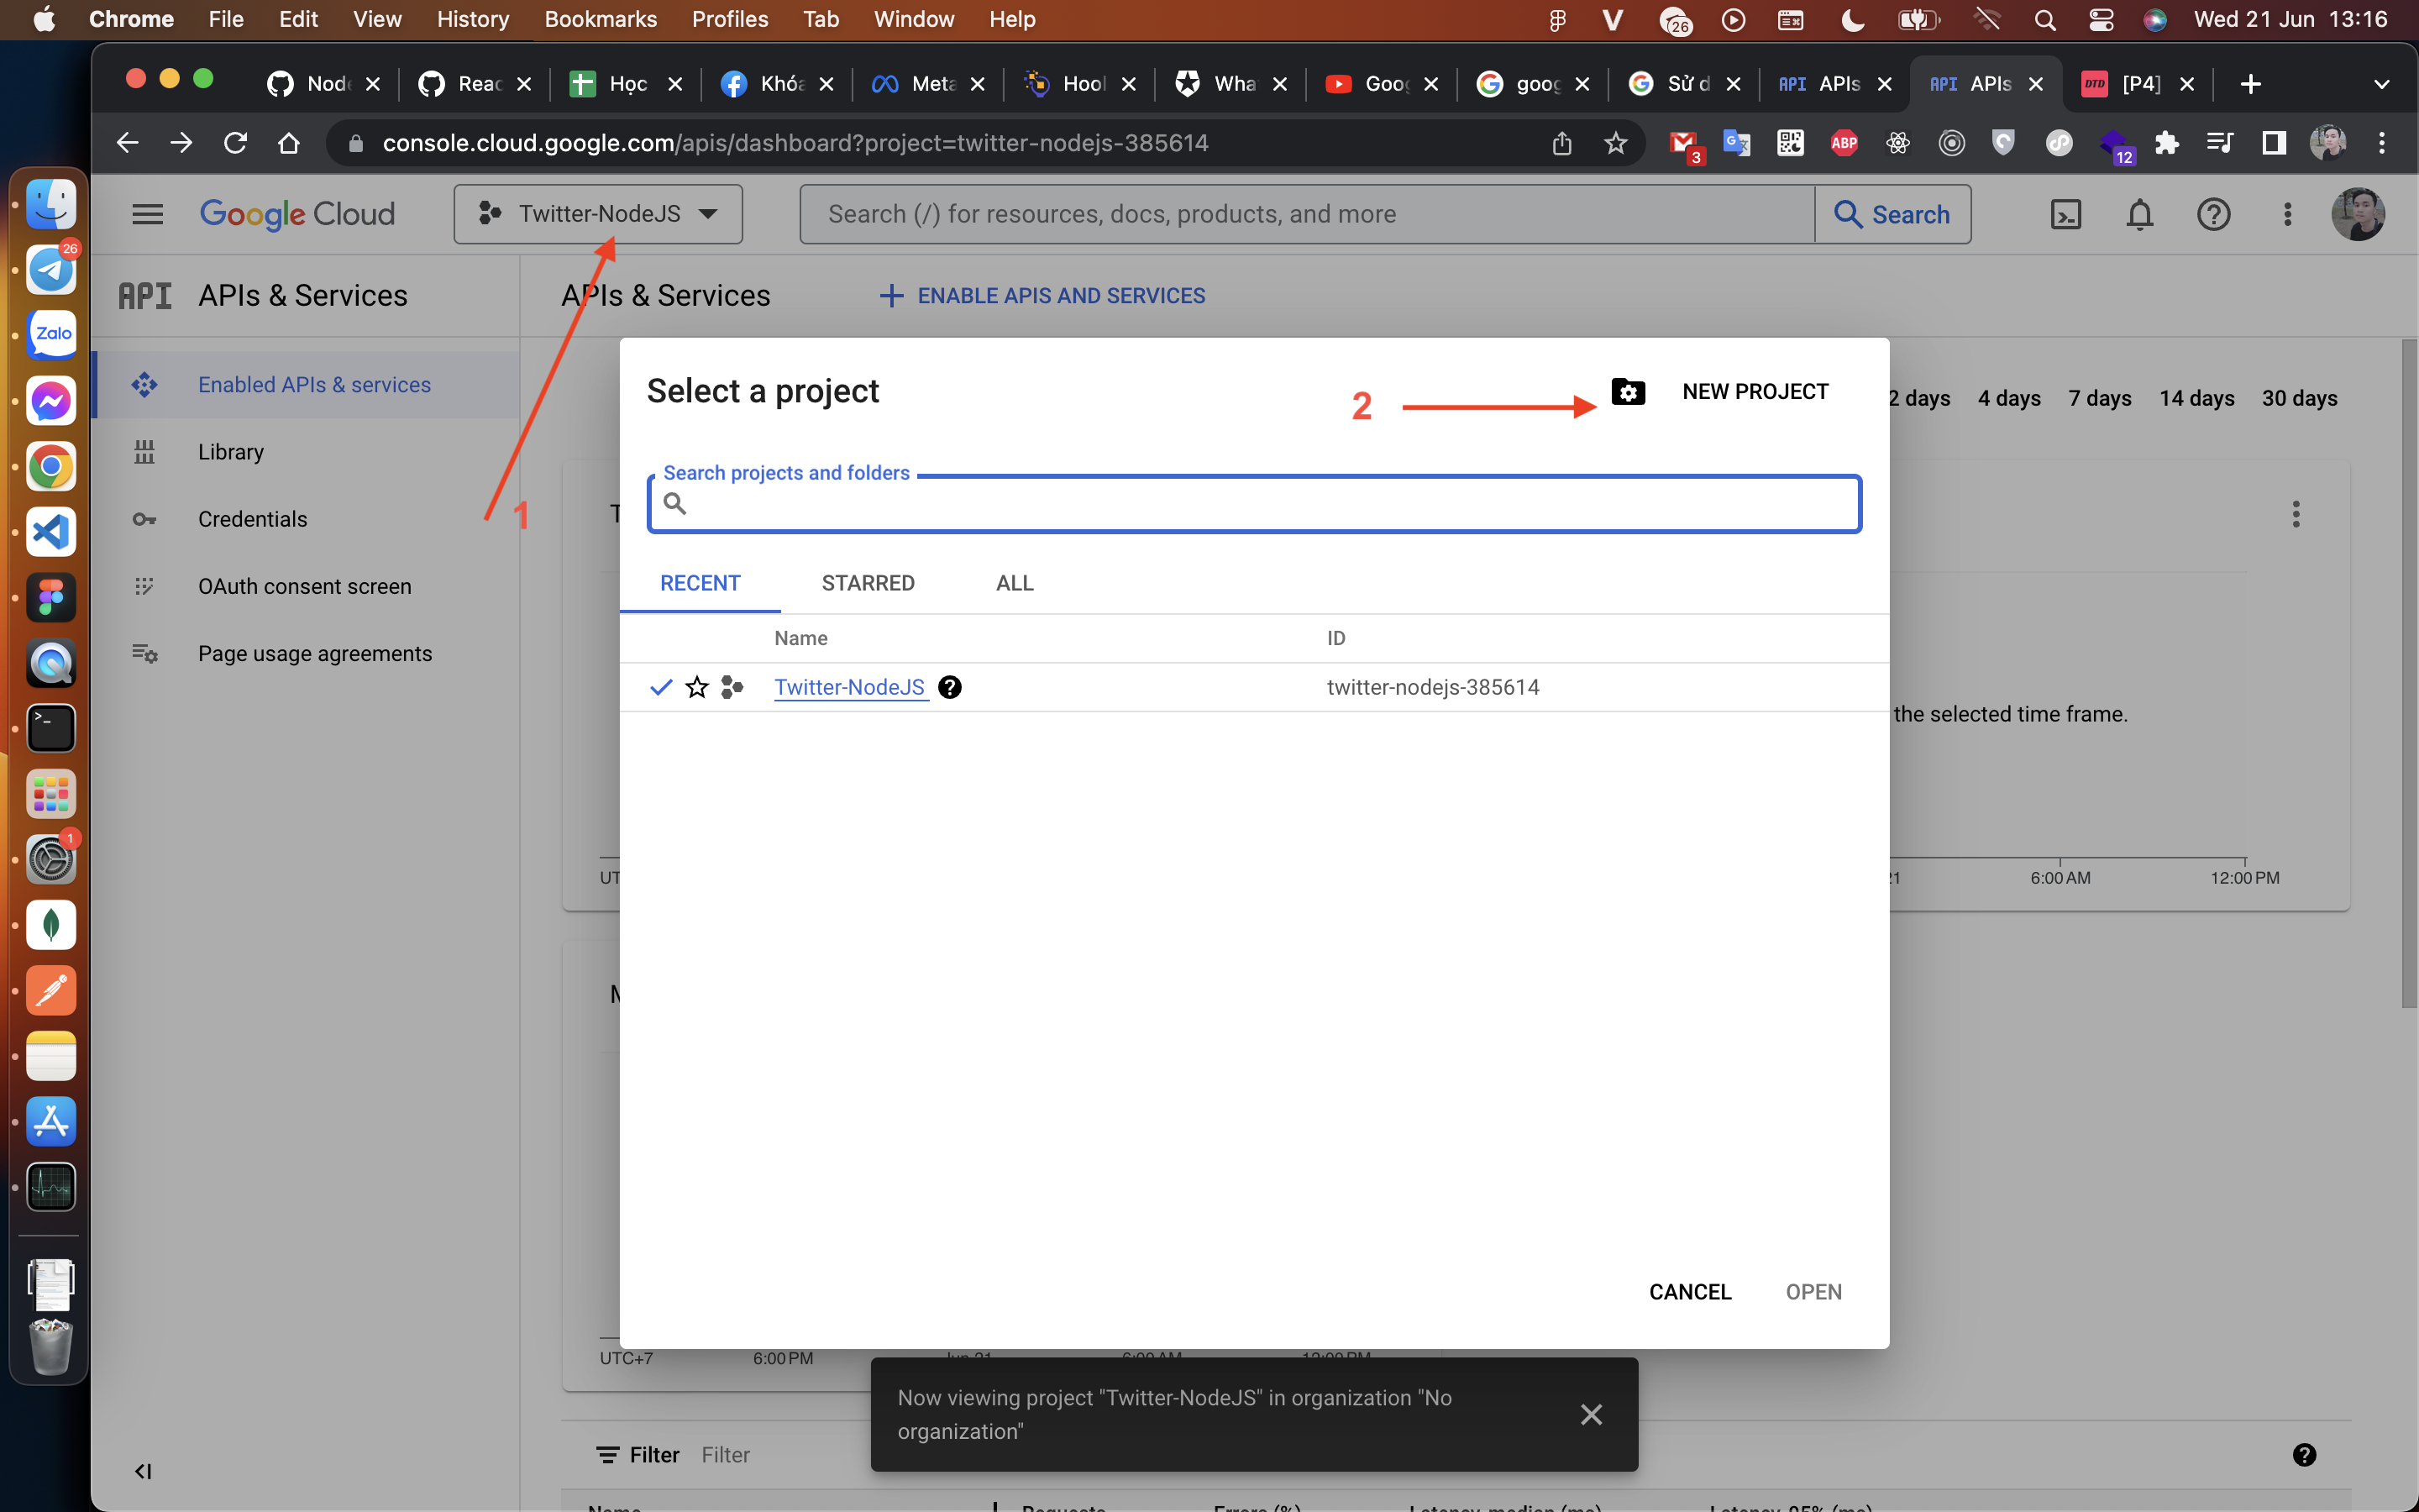Open Telegram from the Dock
The image size is (2419, 1512).
51,269
